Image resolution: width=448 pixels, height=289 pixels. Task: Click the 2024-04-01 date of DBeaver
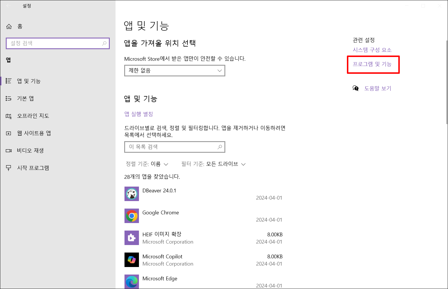(269, 198)
